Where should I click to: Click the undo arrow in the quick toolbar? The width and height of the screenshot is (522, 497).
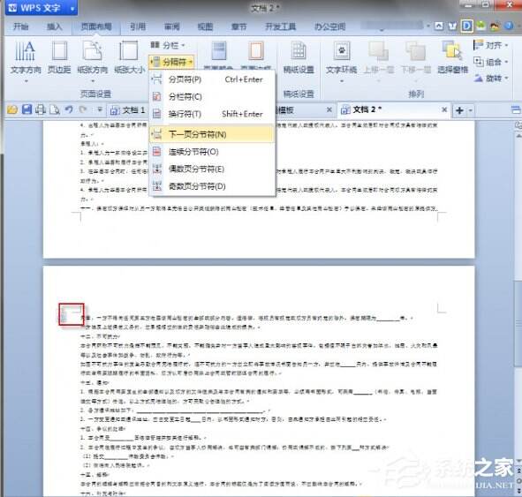tap(69, 109)
